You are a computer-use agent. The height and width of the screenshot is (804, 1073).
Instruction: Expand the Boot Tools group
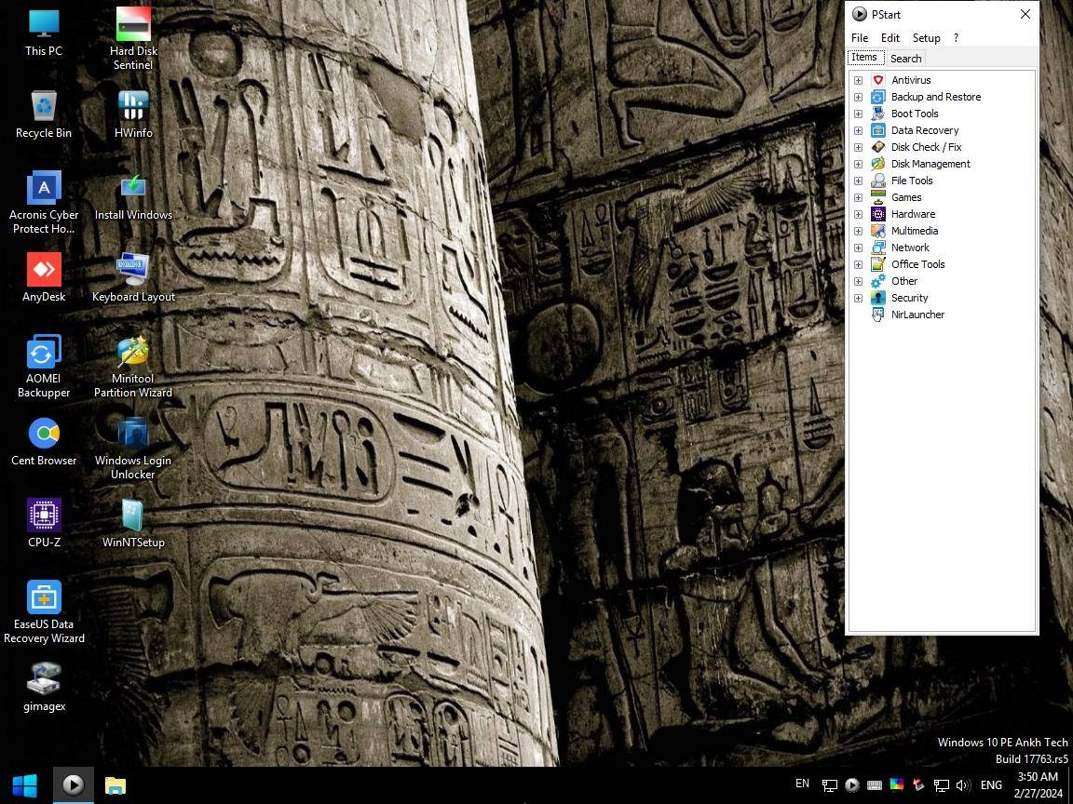[x=858, y=114]
